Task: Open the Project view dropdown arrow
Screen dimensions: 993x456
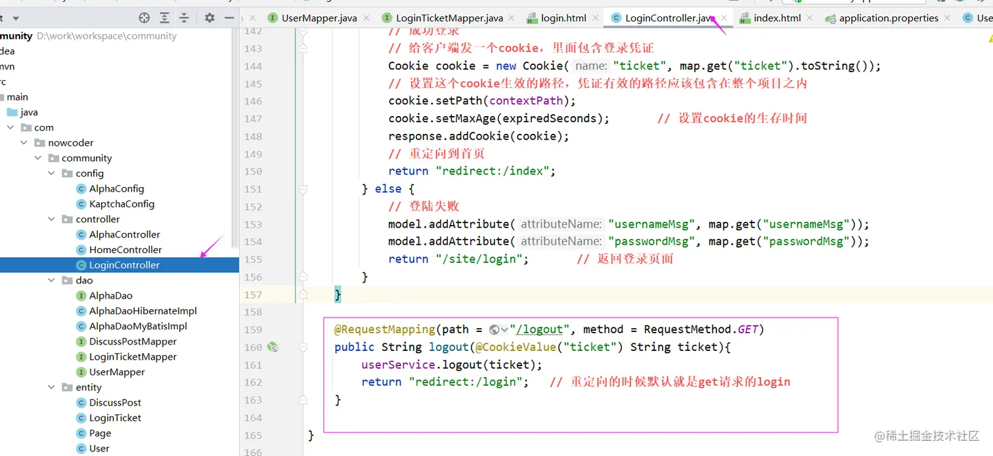Action: click(x=16, y=18)
